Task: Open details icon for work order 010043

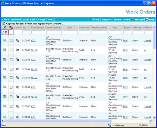Action: 5,77
